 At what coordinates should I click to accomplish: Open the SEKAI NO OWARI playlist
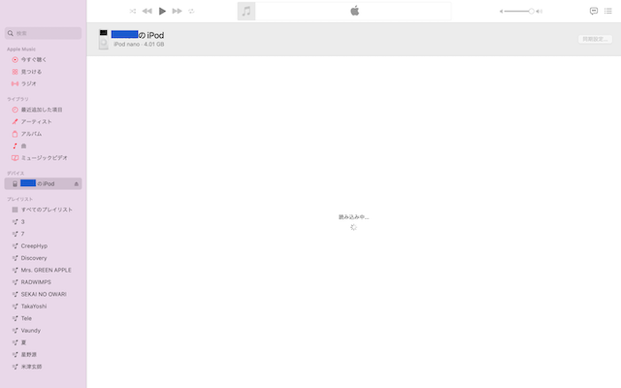43,294
